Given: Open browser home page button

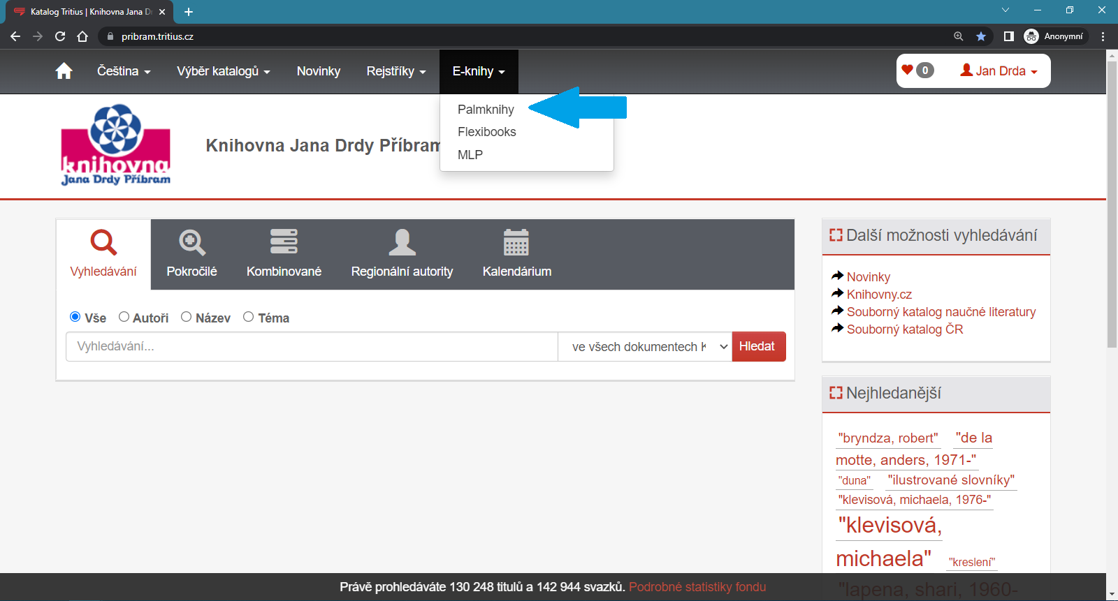Looking at the screenshot, I should tap(82, 36).
